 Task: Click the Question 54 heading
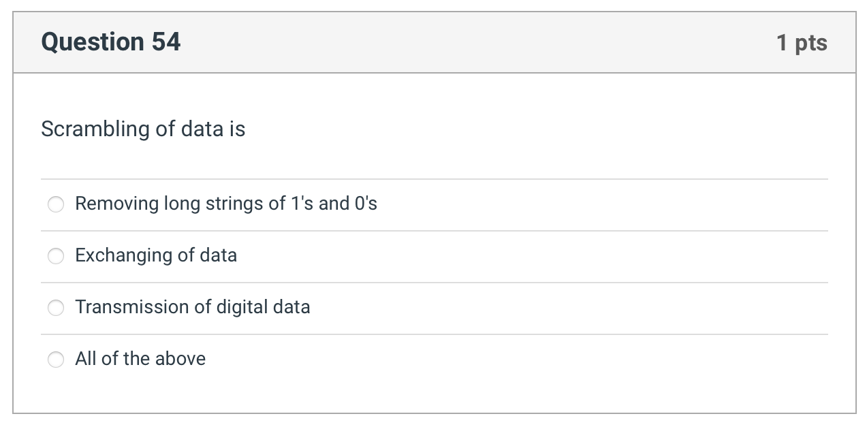pos(111,42)
